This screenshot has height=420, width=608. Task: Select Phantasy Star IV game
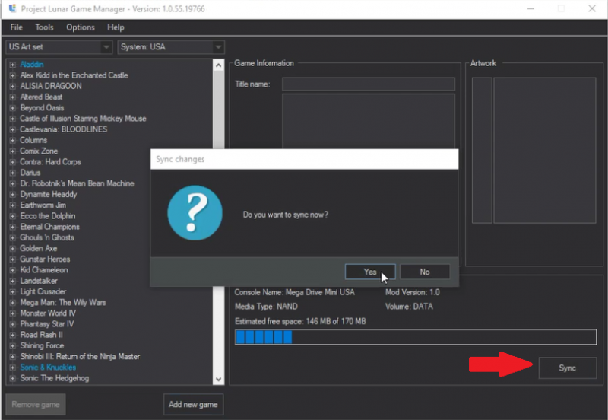[x=47, y=324]
